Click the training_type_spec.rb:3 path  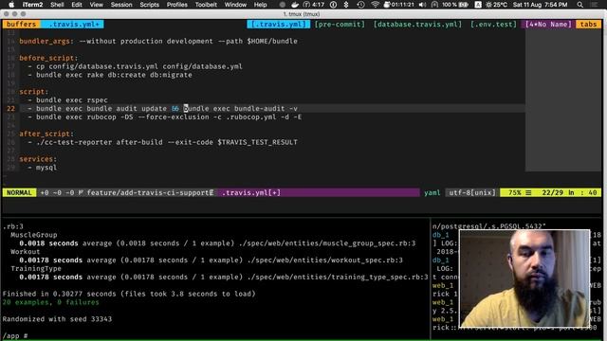pyautogui.click(x=333, y=278)
